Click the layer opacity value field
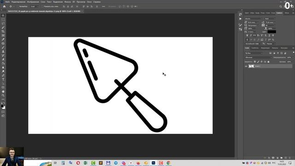 [x=289, y=57]
